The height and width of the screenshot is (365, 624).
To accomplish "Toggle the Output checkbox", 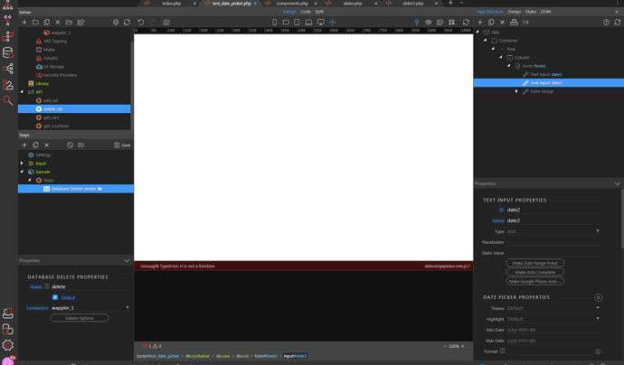I will pyautogui.click(x=55, y=297).
